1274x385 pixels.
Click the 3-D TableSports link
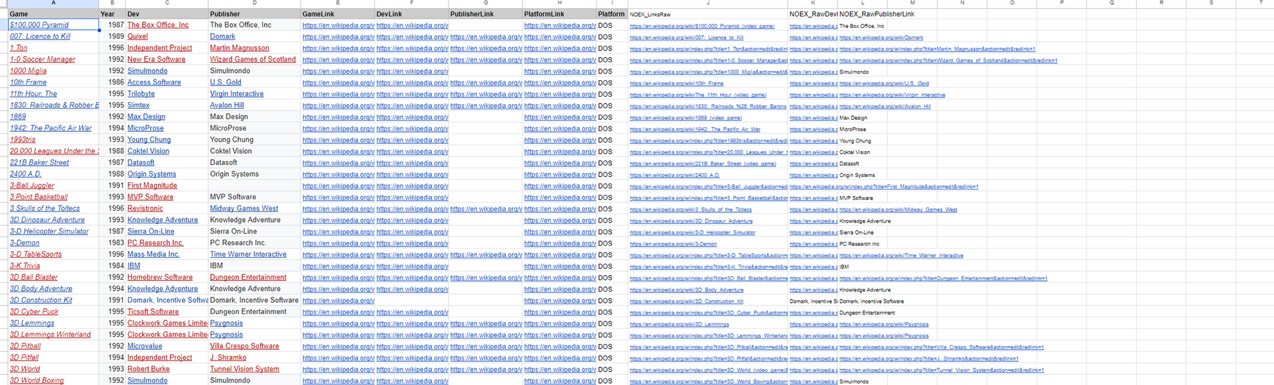[36, 254]
